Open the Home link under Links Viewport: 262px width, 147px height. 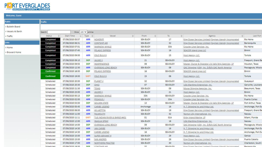(x=10, y=47)
